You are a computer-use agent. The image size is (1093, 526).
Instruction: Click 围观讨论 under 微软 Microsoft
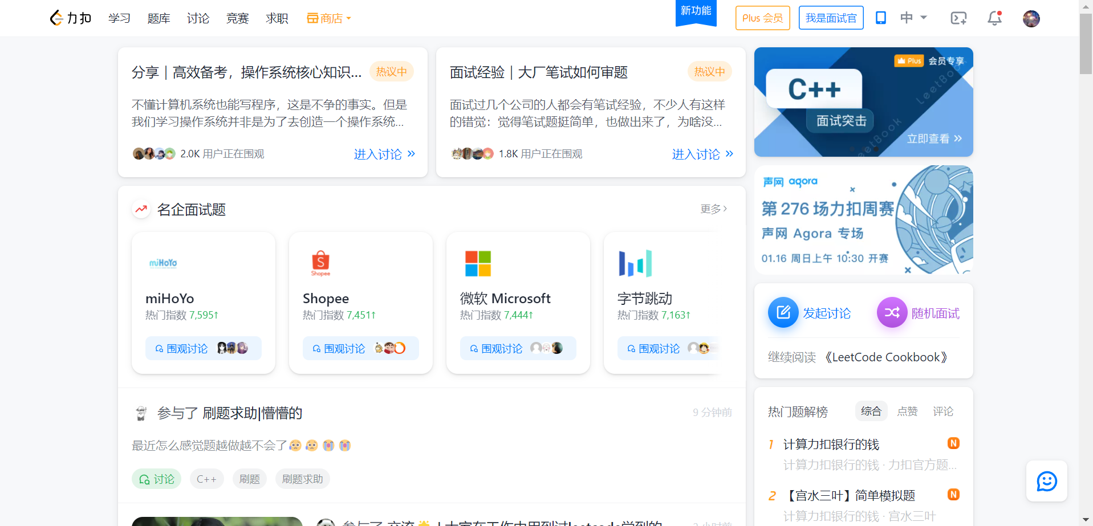(518, 348)
